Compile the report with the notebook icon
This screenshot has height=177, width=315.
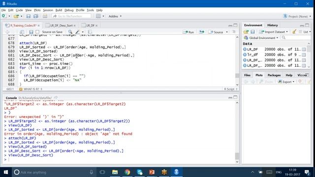pyautogui.click(x=90, y=32)
